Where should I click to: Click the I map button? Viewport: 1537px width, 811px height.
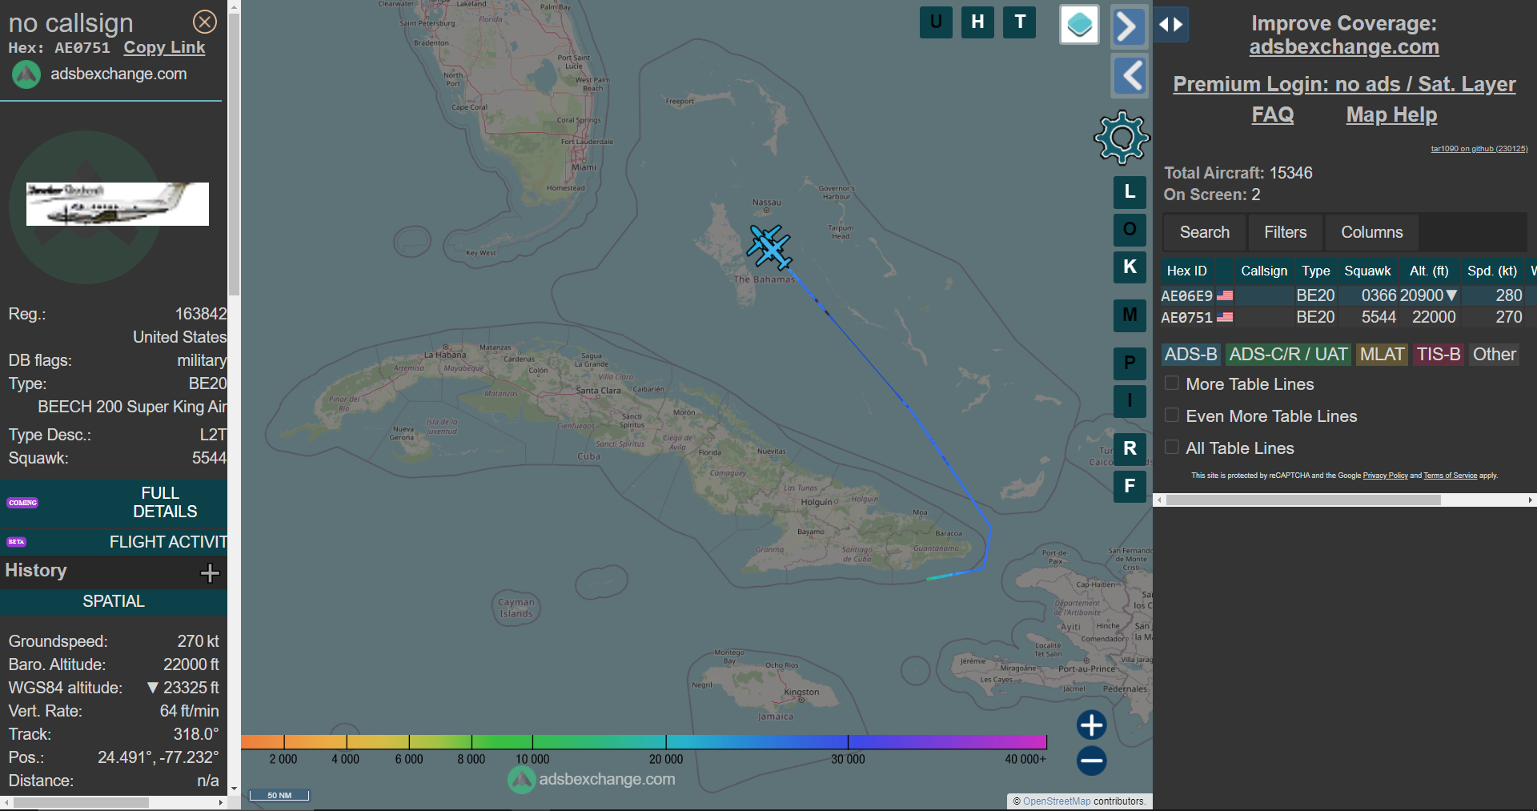(1130, 401)
